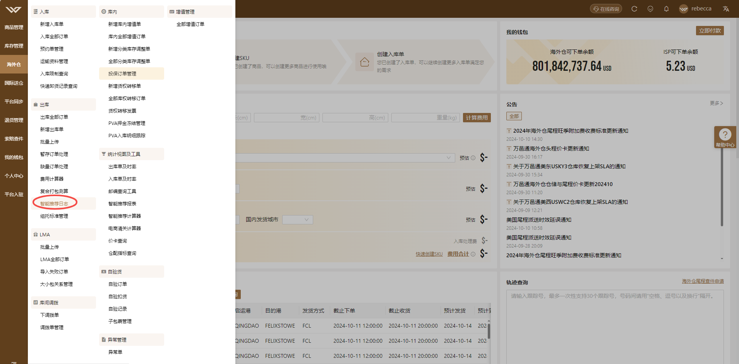Click the 增值管理 section header icon
739x364 pixels.
[172, 12]
